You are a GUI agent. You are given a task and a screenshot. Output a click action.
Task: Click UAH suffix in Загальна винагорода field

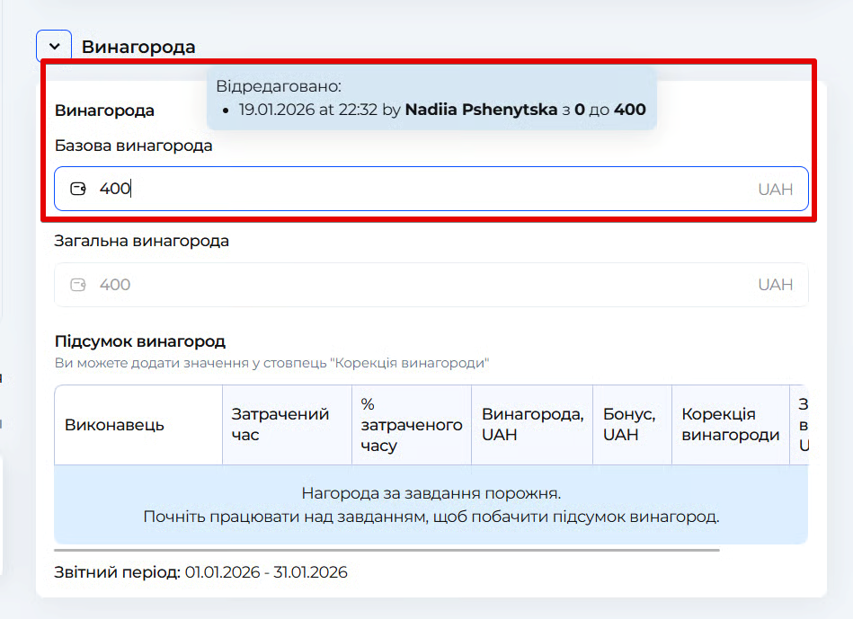coord(775,285)
